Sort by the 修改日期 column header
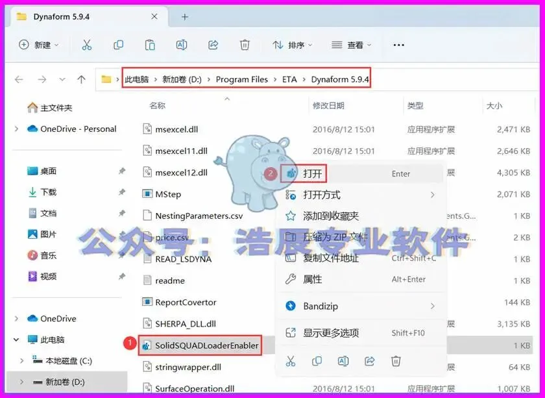The image size is (545, 398). pos(328,105)
